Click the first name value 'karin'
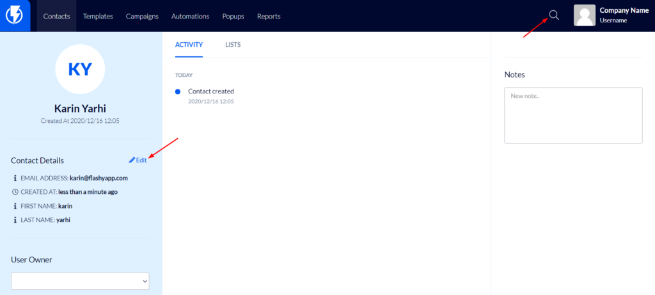The width and height of the screenshot is (655, 295). (66, 206)
